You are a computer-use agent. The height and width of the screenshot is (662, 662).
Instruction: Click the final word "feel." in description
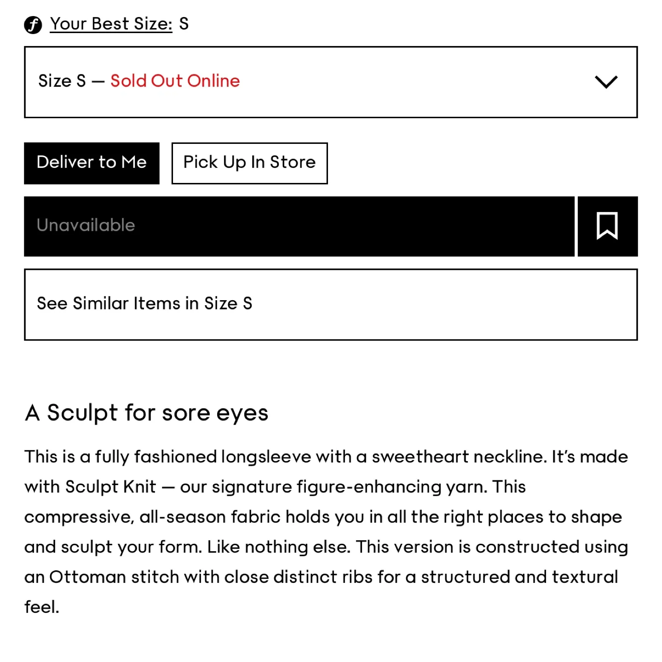click(x=42, y=607)
